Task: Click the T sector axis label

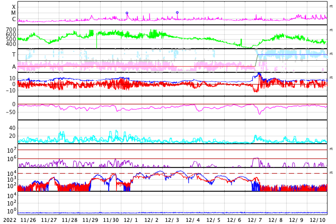Action: click(x=14, y=54)
